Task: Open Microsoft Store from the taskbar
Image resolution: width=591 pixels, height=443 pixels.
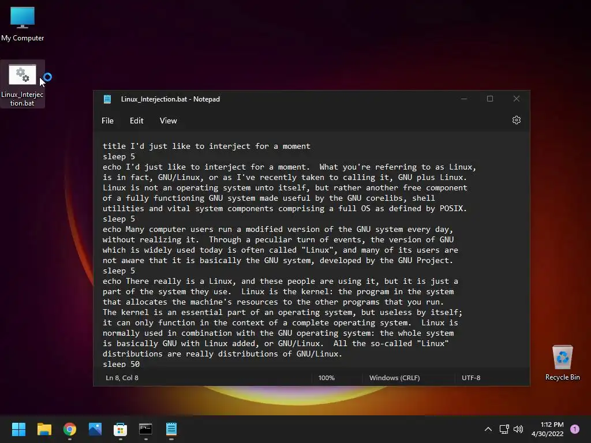Action: click(x=120, y=429)
